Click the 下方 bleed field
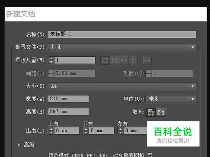This screenshot has width=210, height=157. click(102, 131)
